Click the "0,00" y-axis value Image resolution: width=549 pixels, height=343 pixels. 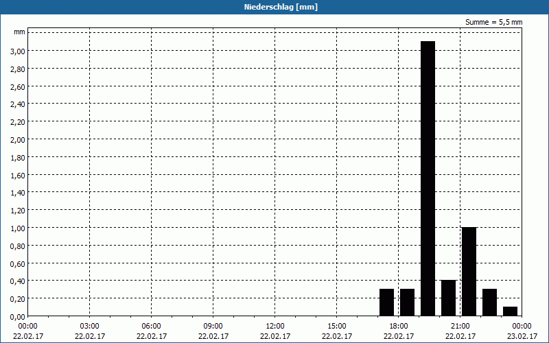coord(18,317)
